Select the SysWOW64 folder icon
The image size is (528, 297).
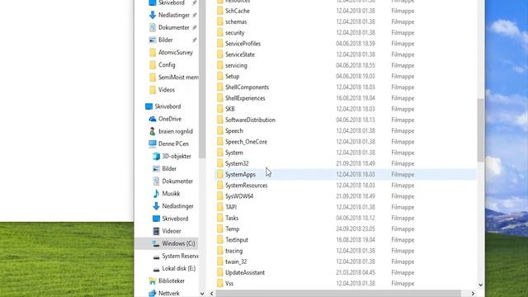pyautogui.click(x=220, y=196)
